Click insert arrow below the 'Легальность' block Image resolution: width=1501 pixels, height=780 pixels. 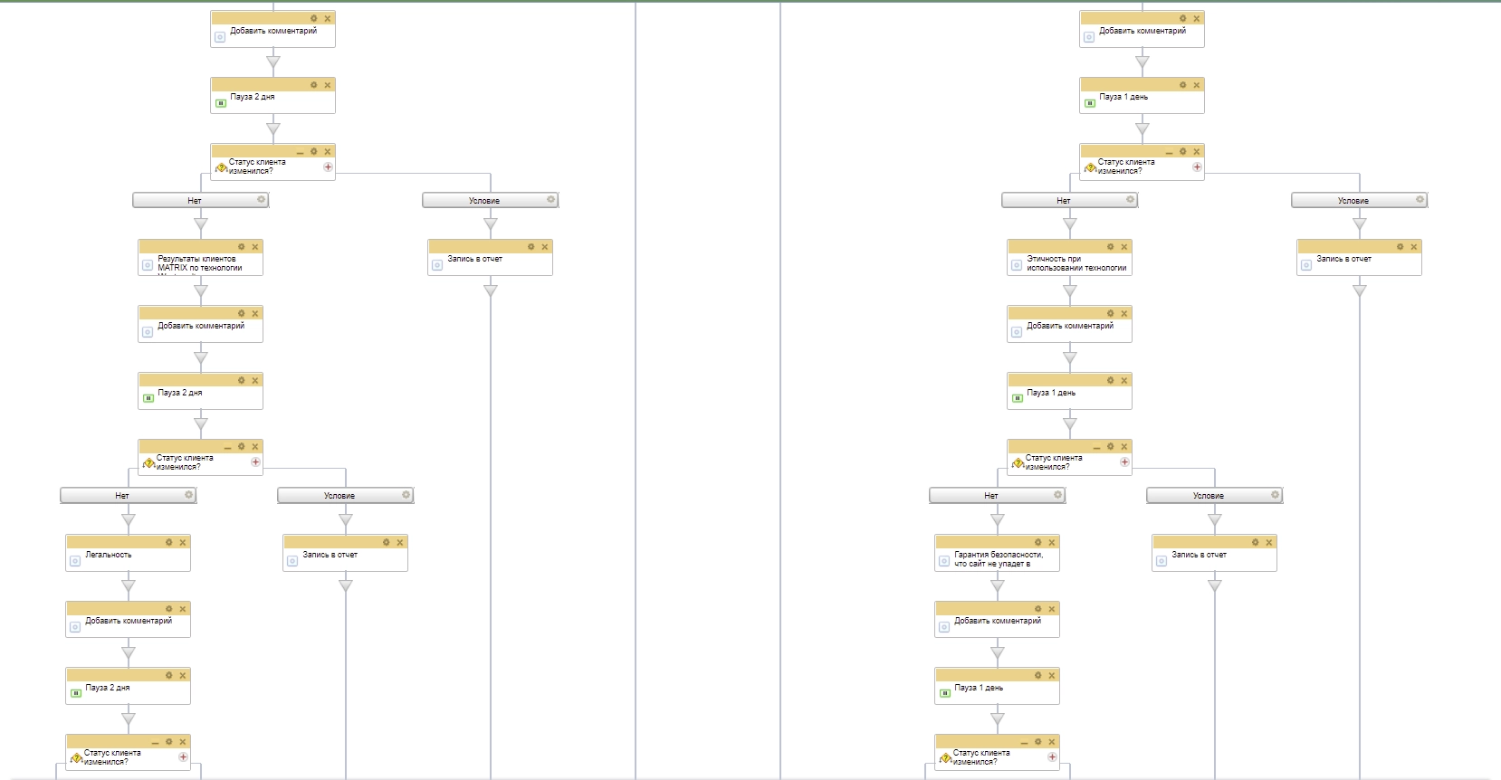129,586
